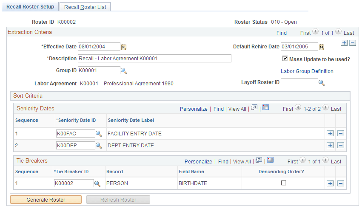
Task: Look up Seniority Date ID K00FAC
Action: point(99,134)
